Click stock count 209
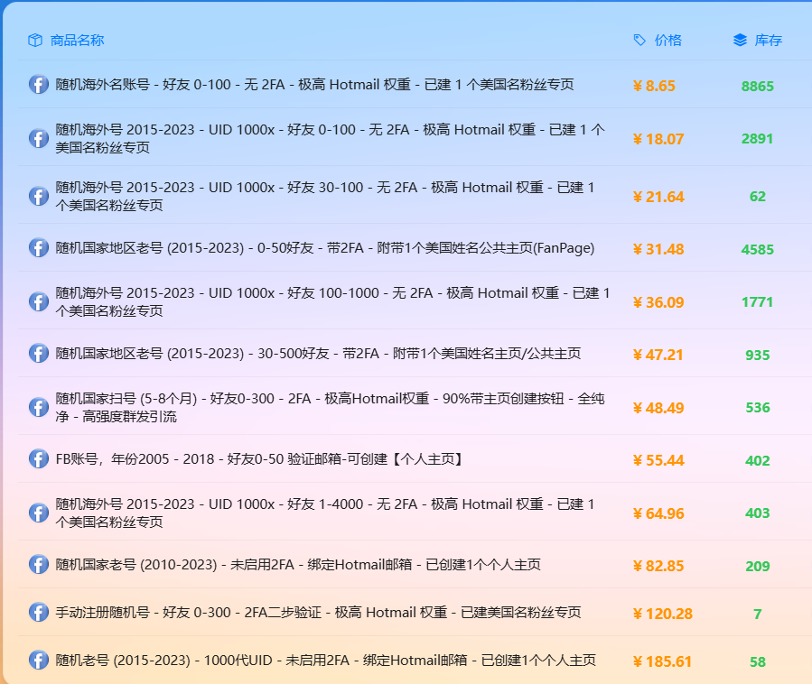The width and height of the screenshot is (812, 684). pos(758,566)
